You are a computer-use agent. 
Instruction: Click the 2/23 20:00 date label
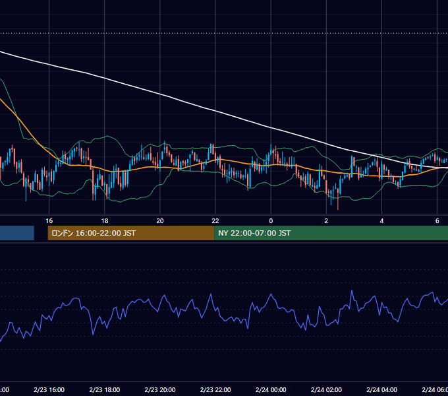pyautogui.click(x=160, y=389)
